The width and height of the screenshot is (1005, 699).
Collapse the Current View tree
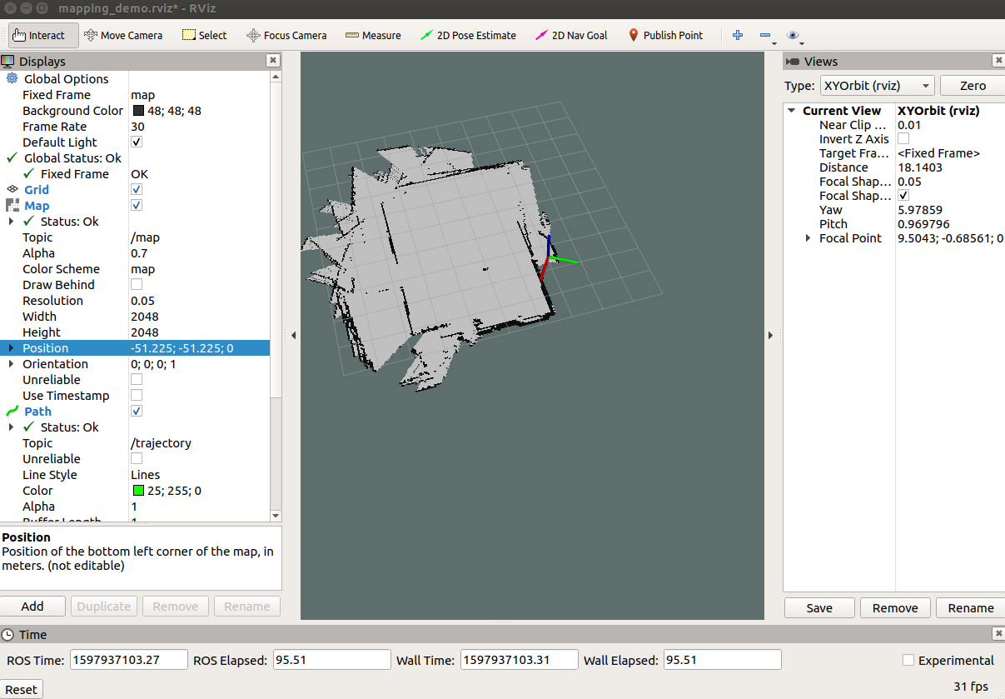pyautogui.click(x=791, y=110)
